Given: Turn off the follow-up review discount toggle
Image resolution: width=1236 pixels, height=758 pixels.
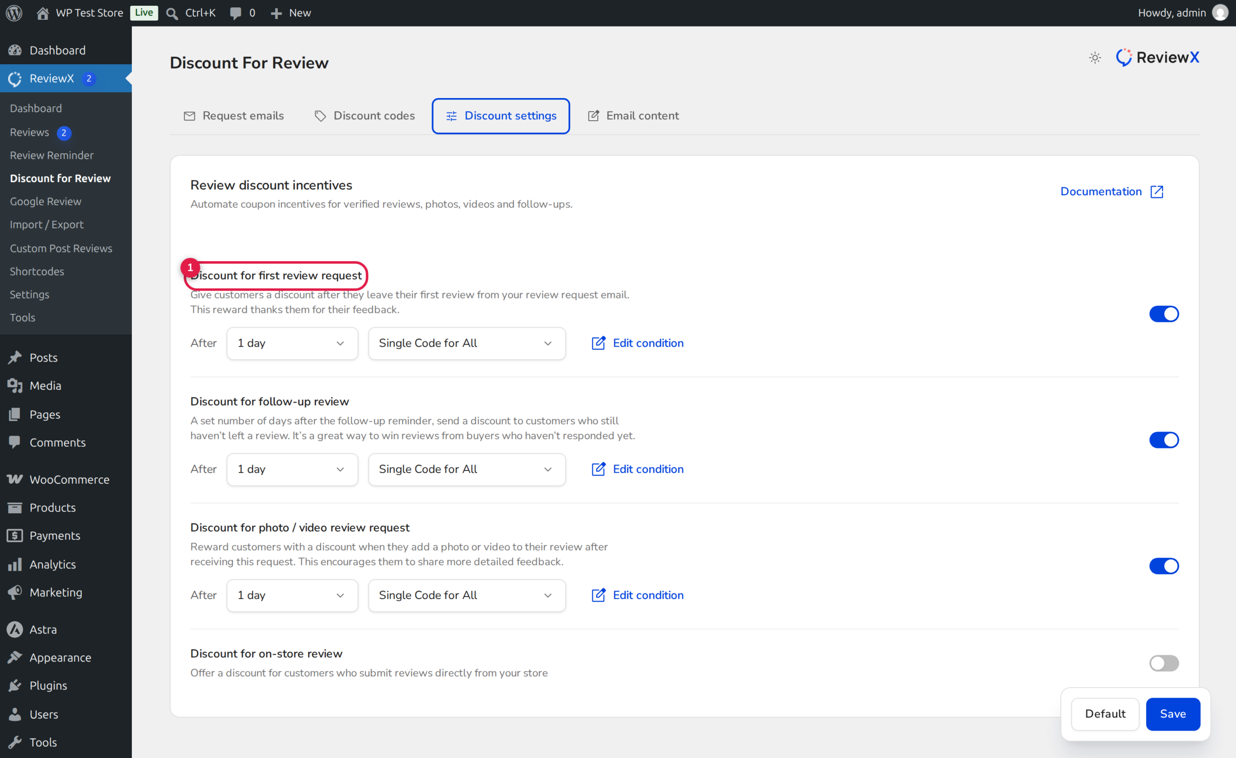Looking at the screenshot, I should pyautogui.click(x=1164, y=440).
